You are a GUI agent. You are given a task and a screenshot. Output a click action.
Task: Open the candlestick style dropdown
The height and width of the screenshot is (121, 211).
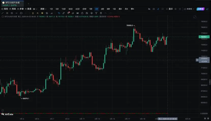(x=35, y=9)
